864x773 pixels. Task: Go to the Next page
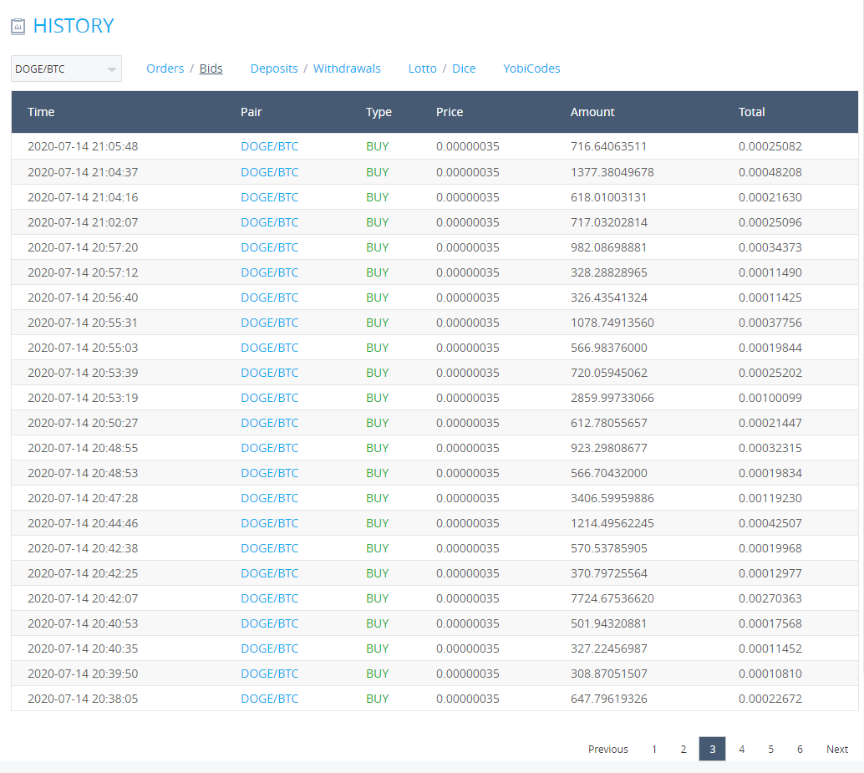pos(837,749)
